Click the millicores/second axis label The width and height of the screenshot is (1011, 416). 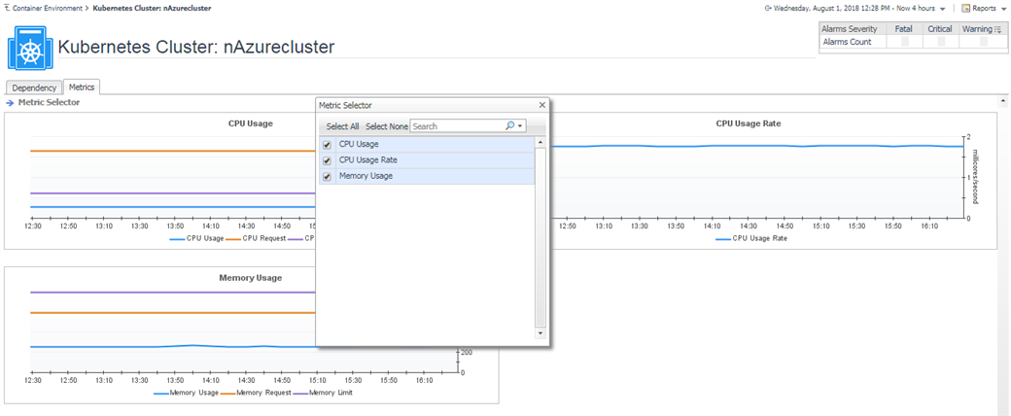(x=976, y=176)
